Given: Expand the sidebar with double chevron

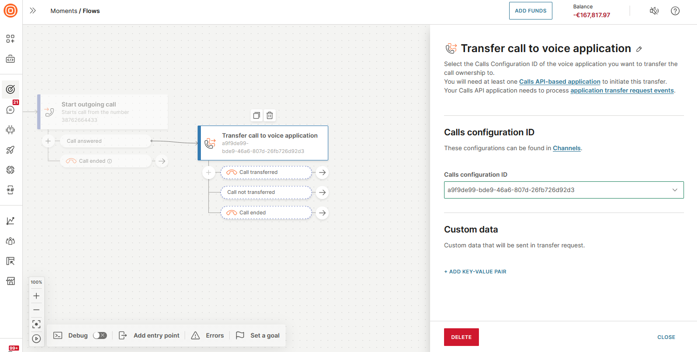Looking at the screenshot, I should (x=33, y=11).
